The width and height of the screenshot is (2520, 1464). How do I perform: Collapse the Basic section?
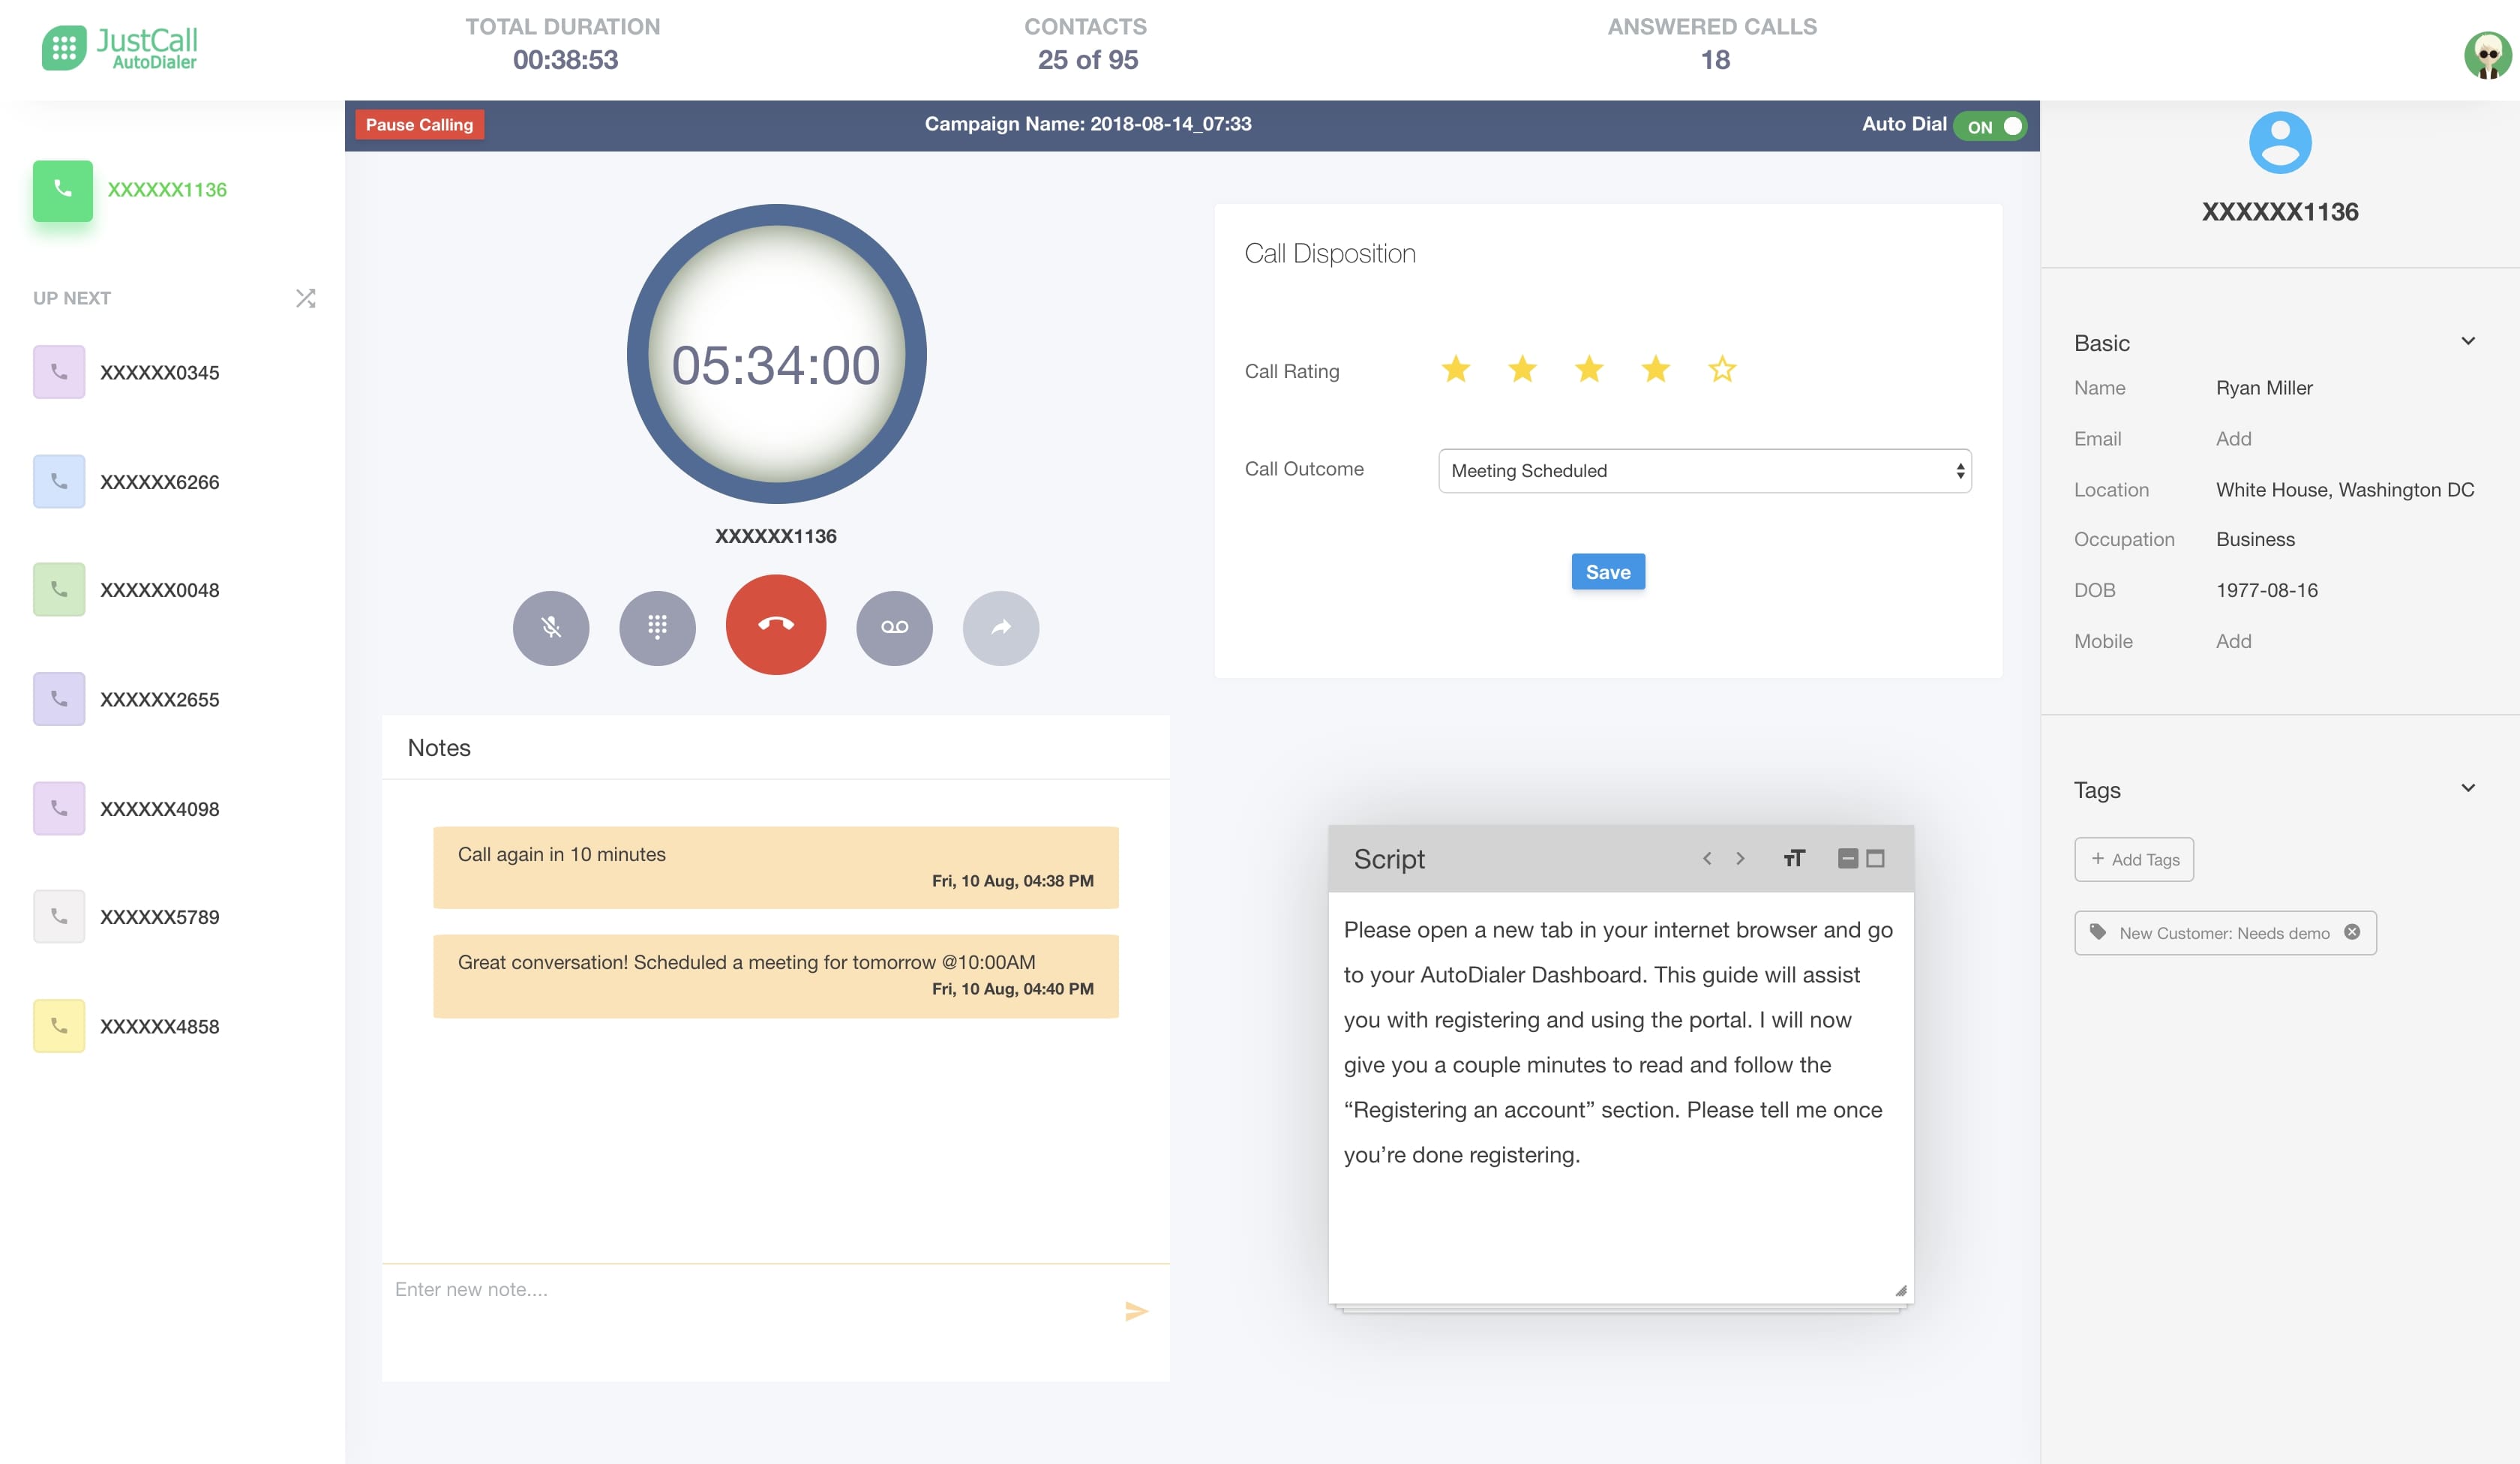click(x=2467, y=341)
